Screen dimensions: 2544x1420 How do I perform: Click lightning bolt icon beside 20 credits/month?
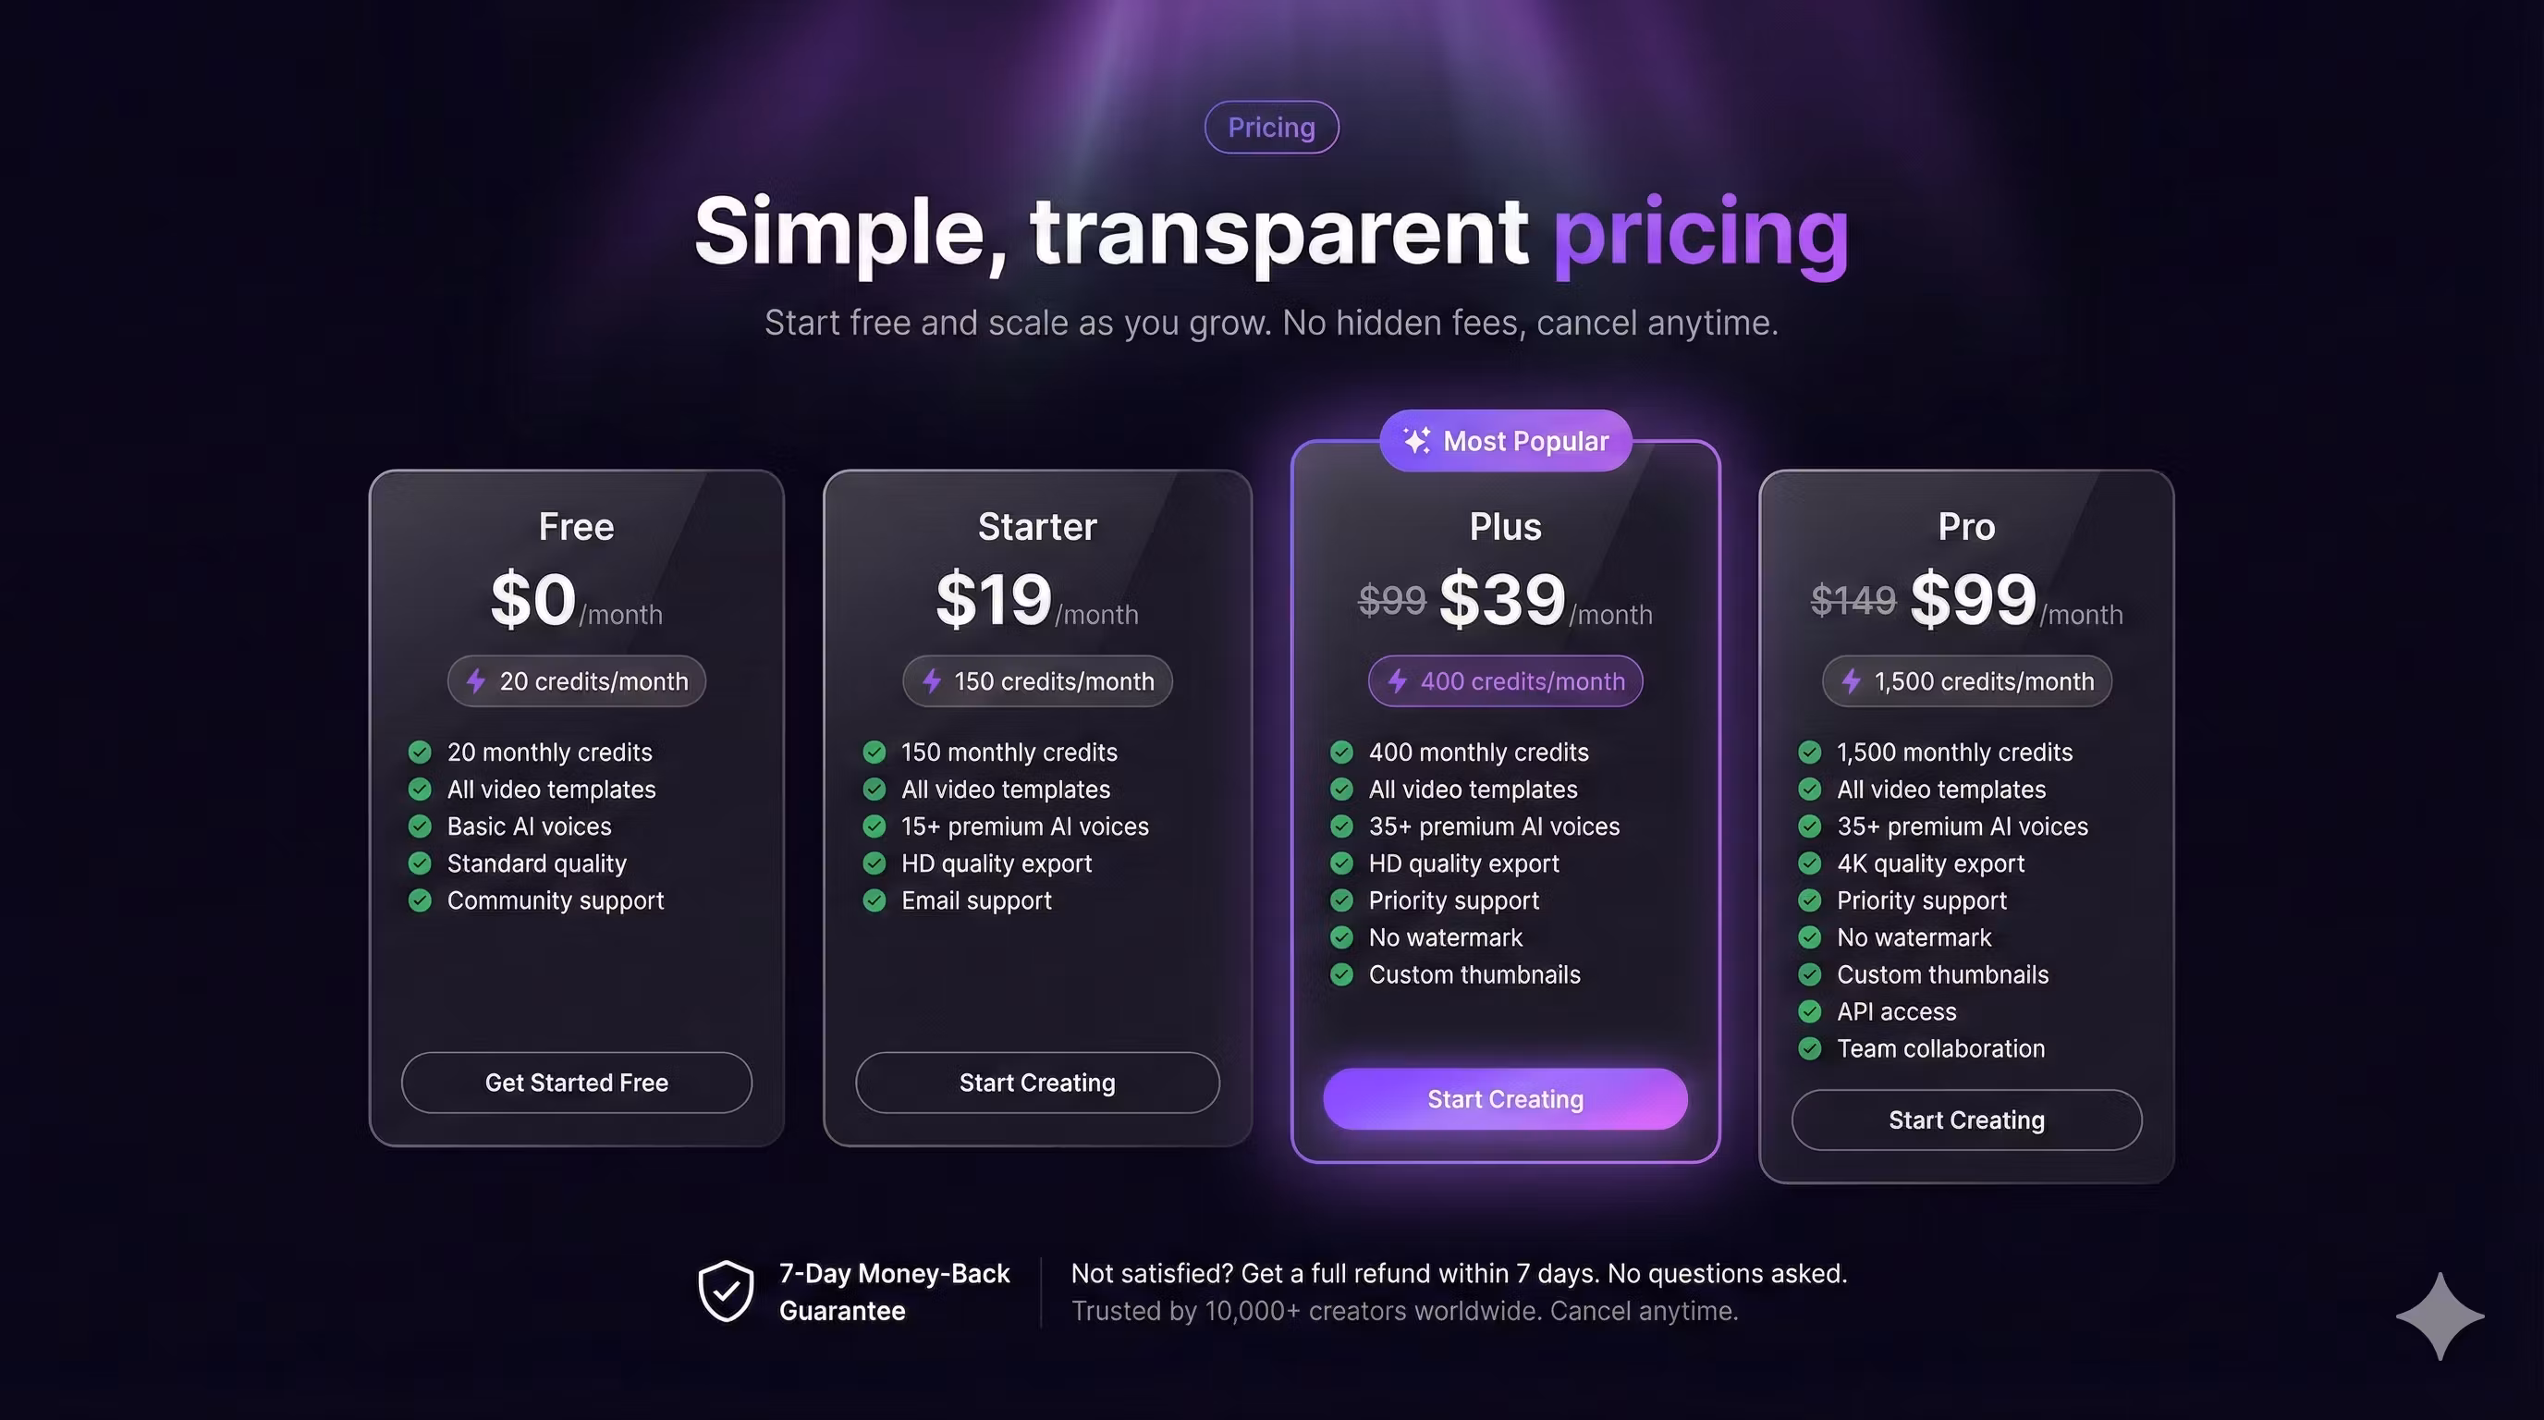476,681
